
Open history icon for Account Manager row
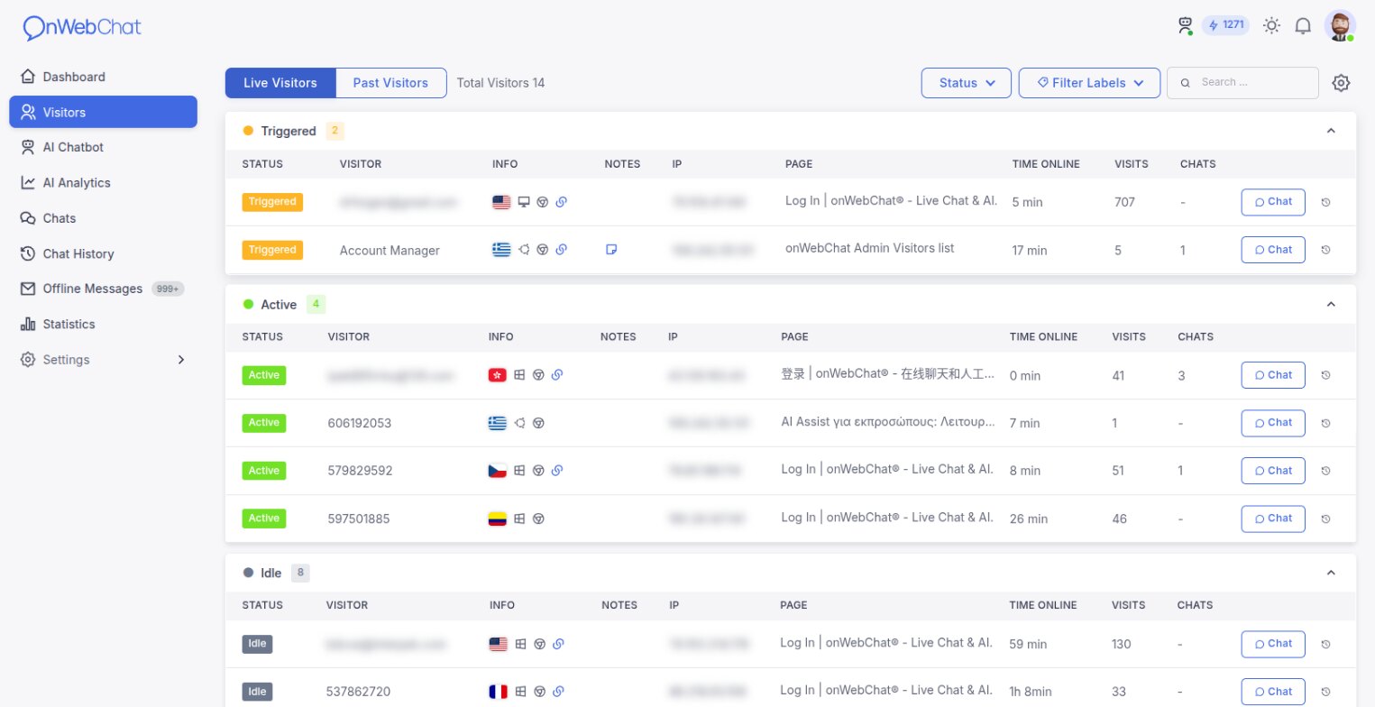tap(1325, 250)
